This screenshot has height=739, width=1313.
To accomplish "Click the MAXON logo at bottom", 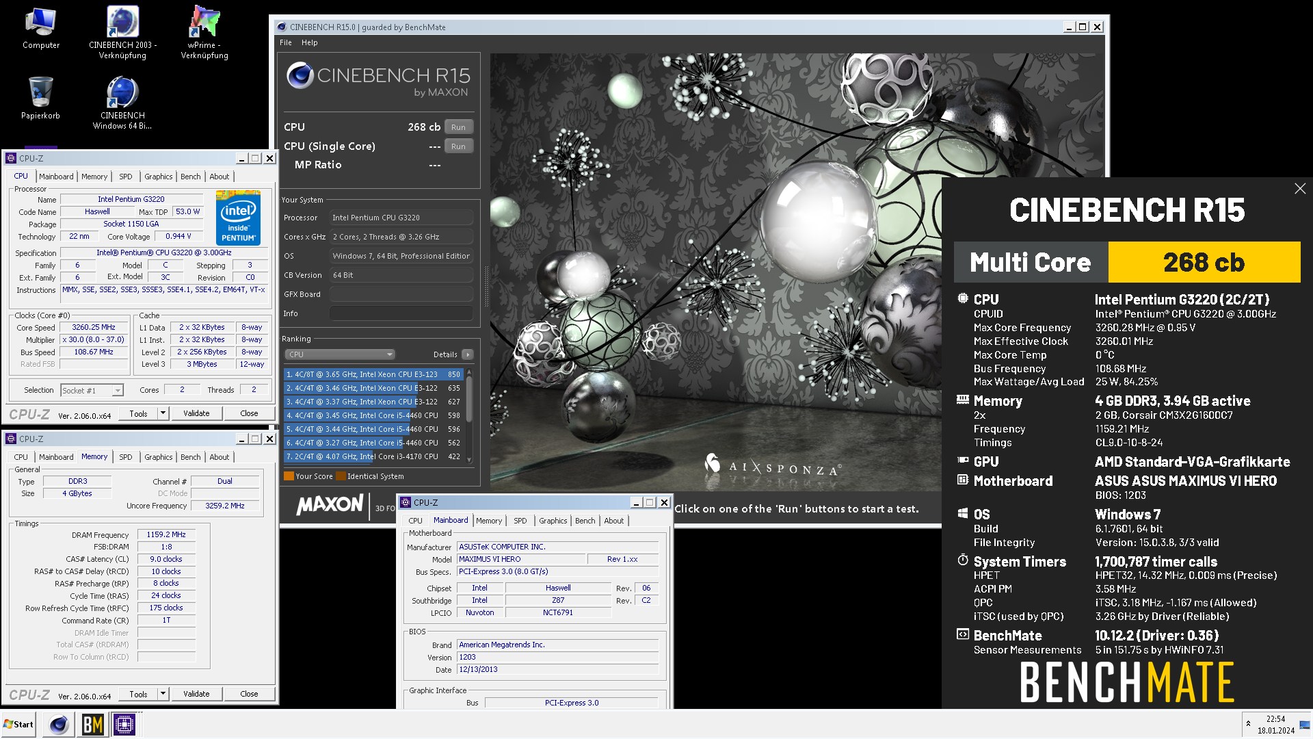I will pyautogui.click(x=330, y=505).
